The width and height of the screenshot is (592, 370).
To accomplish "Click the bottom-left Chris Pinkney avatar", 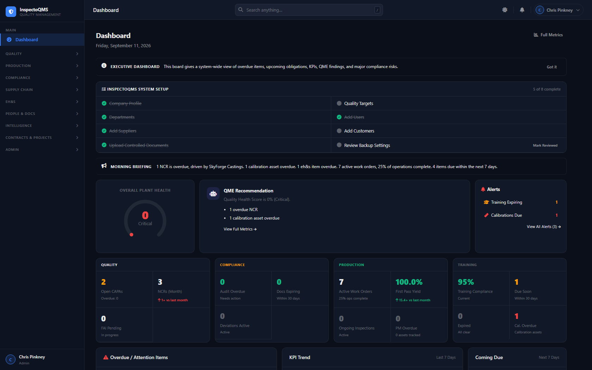I will click(x=11, y=359).
